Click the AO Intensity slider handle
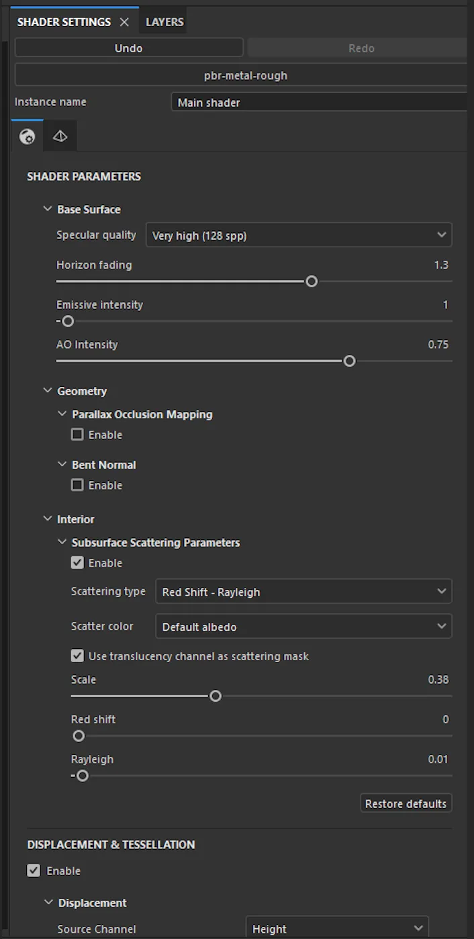 click(349, 361)
